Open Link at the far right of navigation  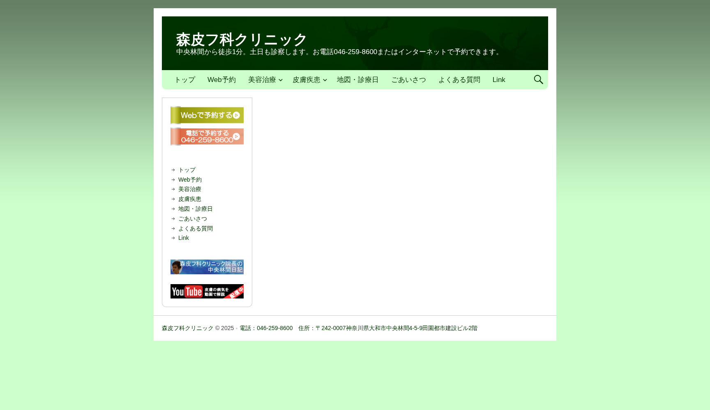click(499, 80)
